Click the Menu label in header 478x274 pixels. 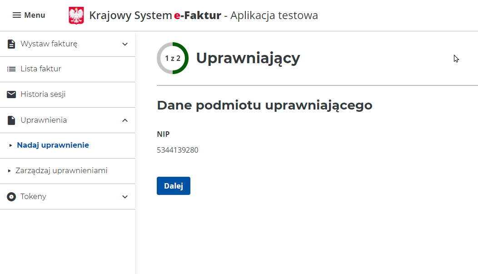(x=35, y=15)
